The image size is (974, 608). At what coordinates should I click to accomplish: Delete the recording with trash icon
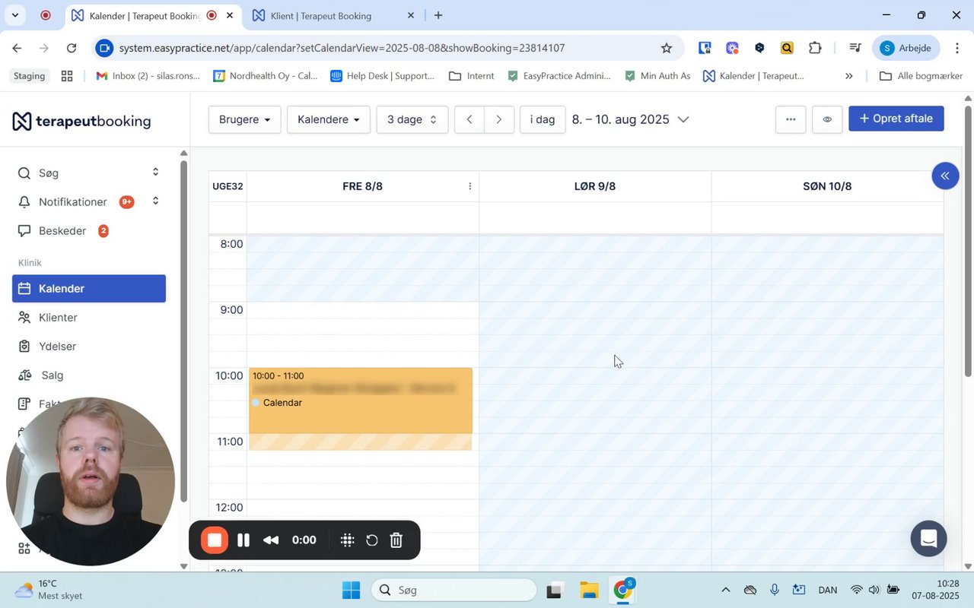(x=396, y=540)
